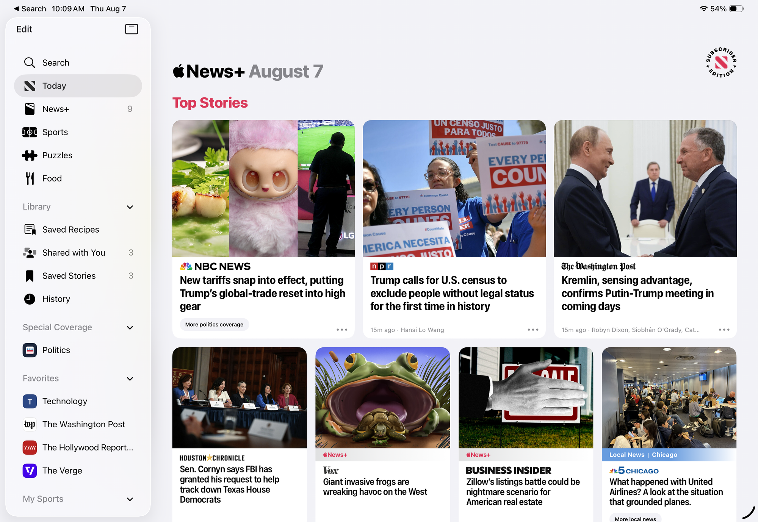Go back to Search in status bar
The width and height of the screenshot is (758, 522).
click(30, 9)
